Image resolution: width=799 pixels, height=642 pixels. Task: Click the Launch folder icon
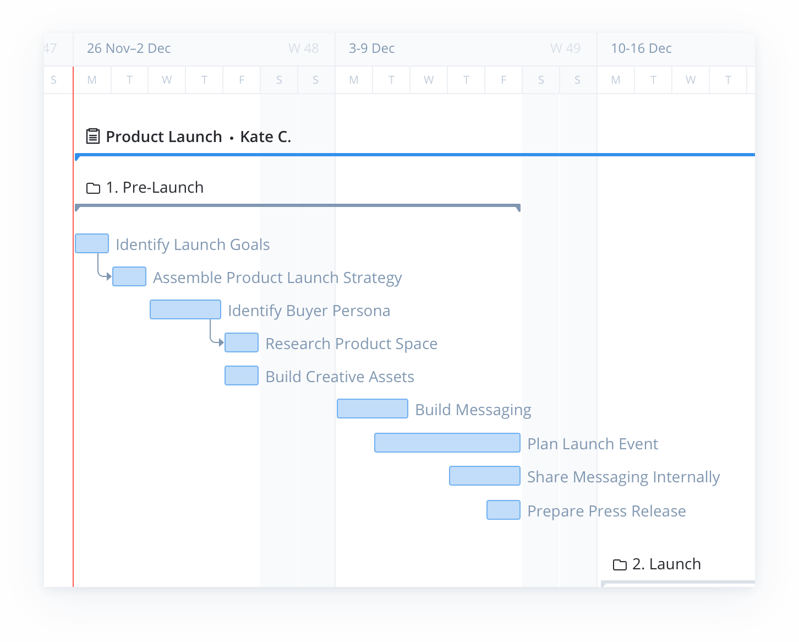click(x=620, y=565)
